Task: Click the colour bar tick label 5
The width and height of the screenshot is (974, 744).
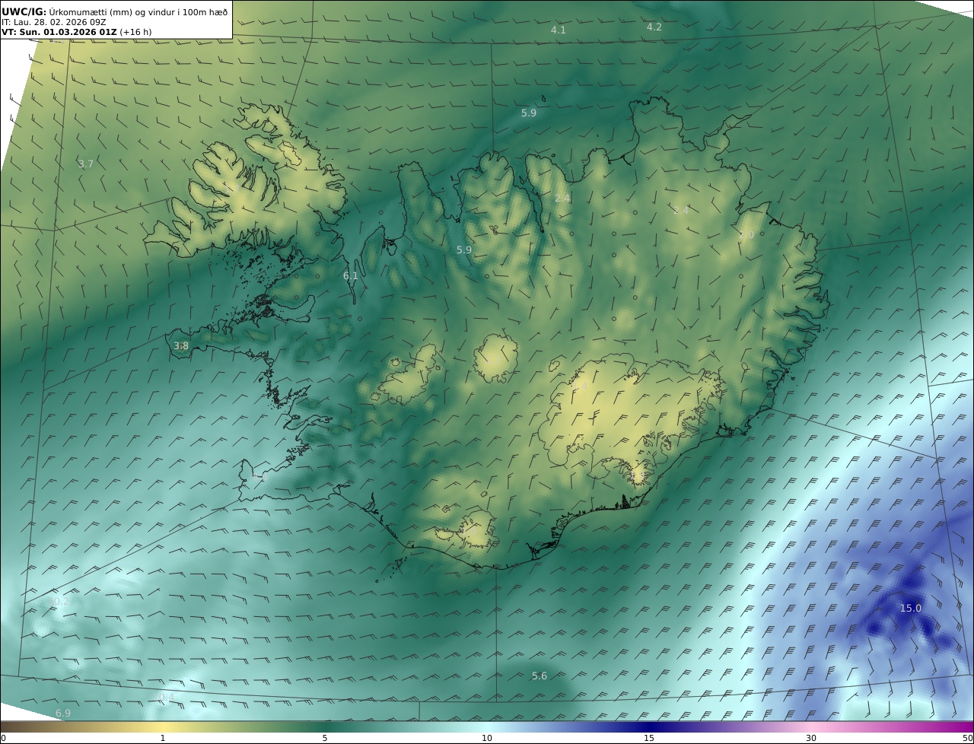Action: pos(325,738)
